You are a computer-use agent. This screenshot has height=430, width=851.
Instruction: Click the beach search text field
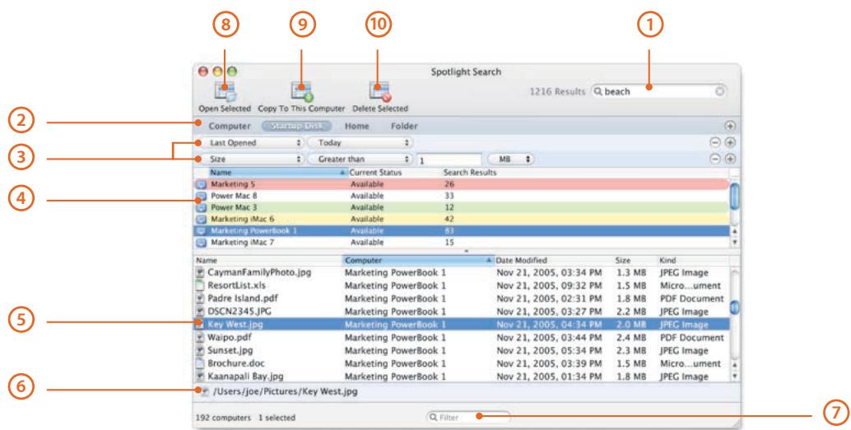[x=658, y=91]
